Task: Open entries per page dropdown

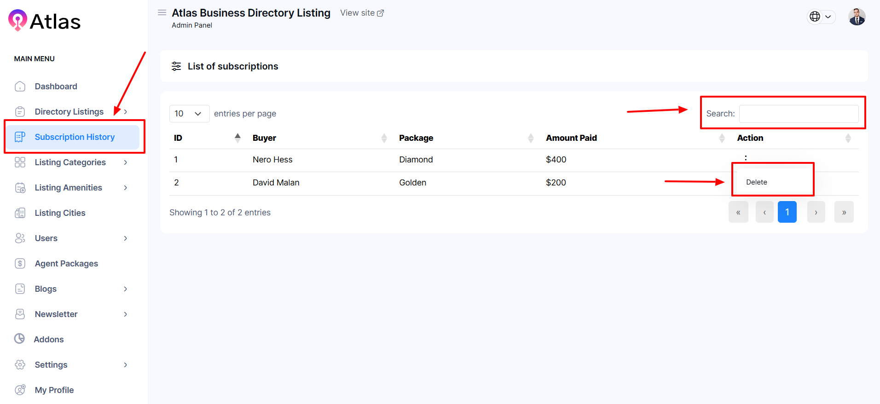Action: pyautogui.click(x=189, y=114)
